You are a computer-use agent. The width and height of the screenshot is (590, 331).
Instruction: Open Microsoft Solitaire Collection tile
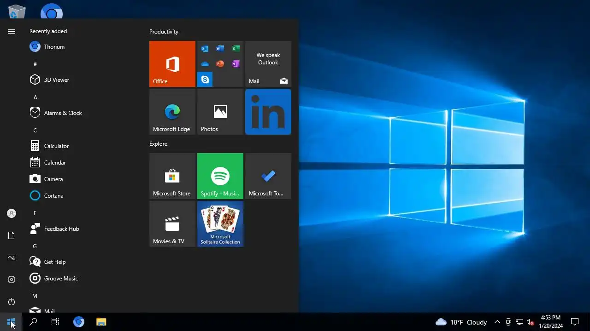[220, 224]
